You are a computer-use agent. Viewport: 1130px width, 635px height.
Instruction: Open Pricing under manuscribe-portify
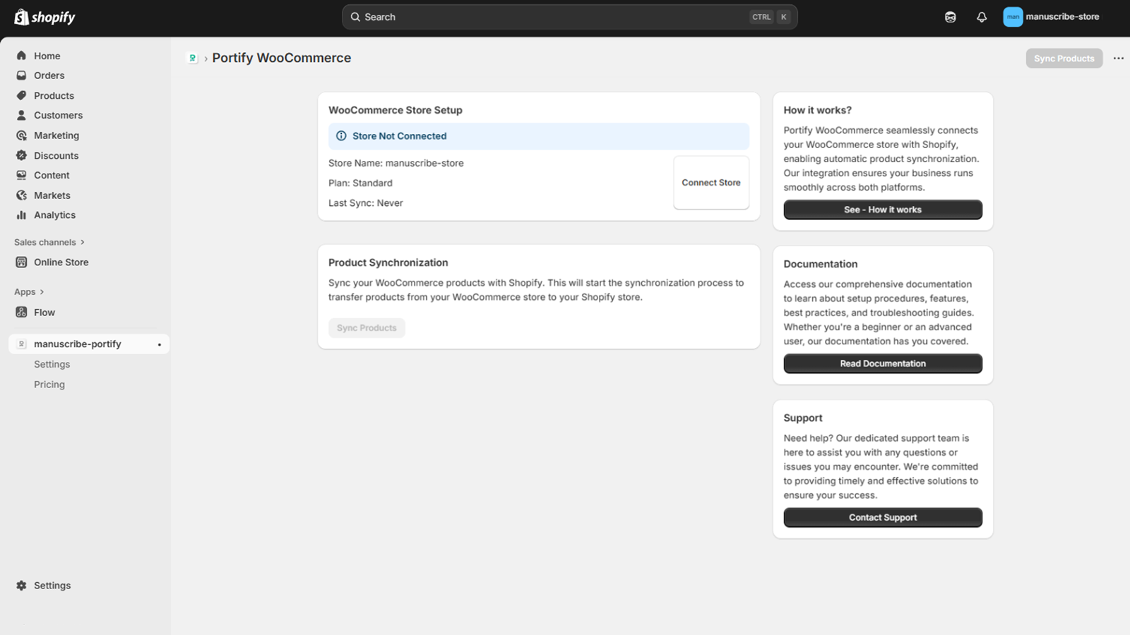click(x=49, y=385)
